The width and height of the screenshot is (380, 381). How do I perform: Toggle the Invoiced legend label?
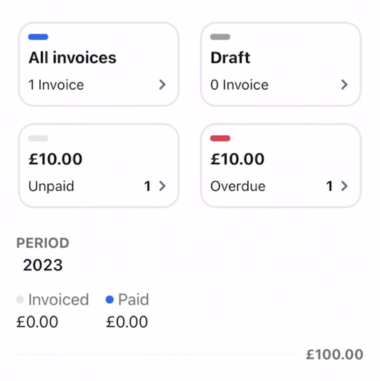[58, 300]
